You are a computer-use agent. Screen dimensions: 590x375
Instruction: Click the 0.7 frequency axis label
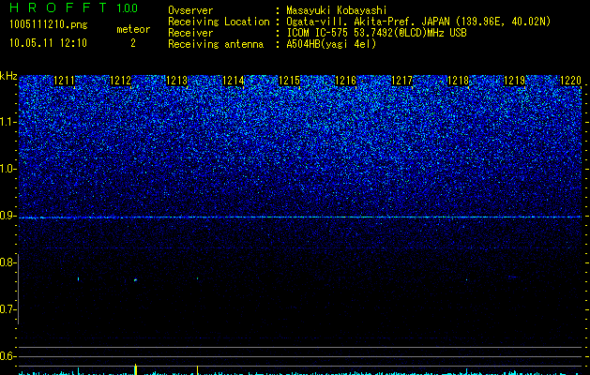point(8,309)
